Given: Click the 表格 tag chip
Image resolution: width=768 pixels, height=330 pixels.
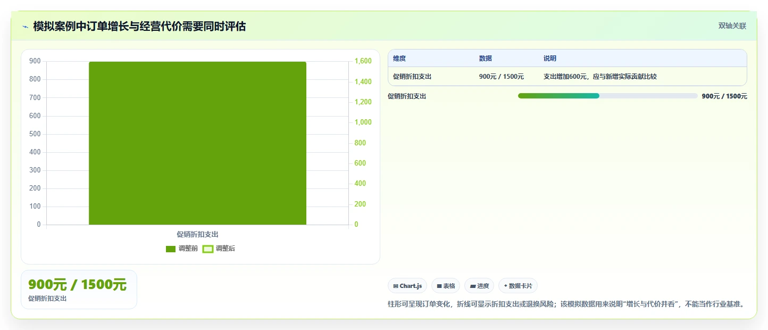Looking at the screenshot, I should click(x=446, y=286).
